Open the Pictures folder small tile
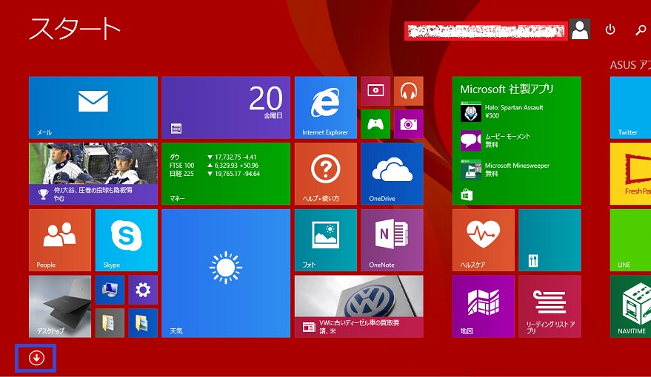 [143, 323]
